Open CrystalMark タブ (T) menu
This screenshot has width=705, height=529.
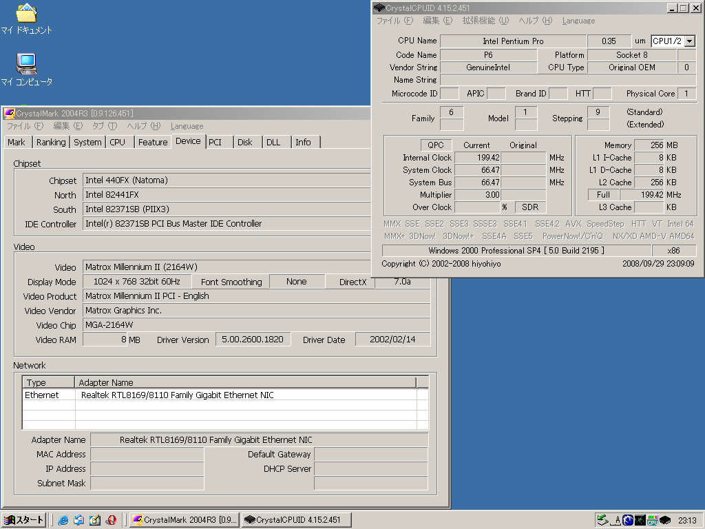pos(105,126)
